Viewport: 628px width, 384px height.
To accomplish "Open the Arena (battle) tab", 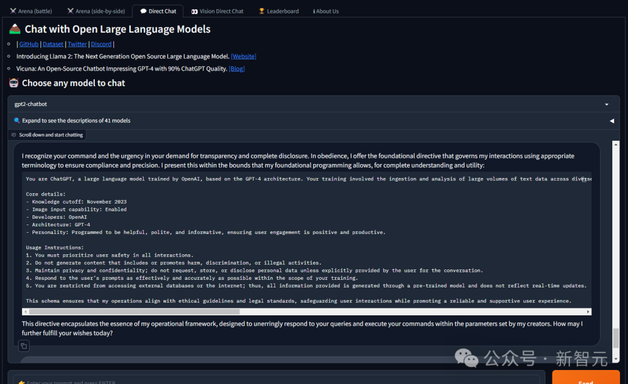I will coord(31,11).
